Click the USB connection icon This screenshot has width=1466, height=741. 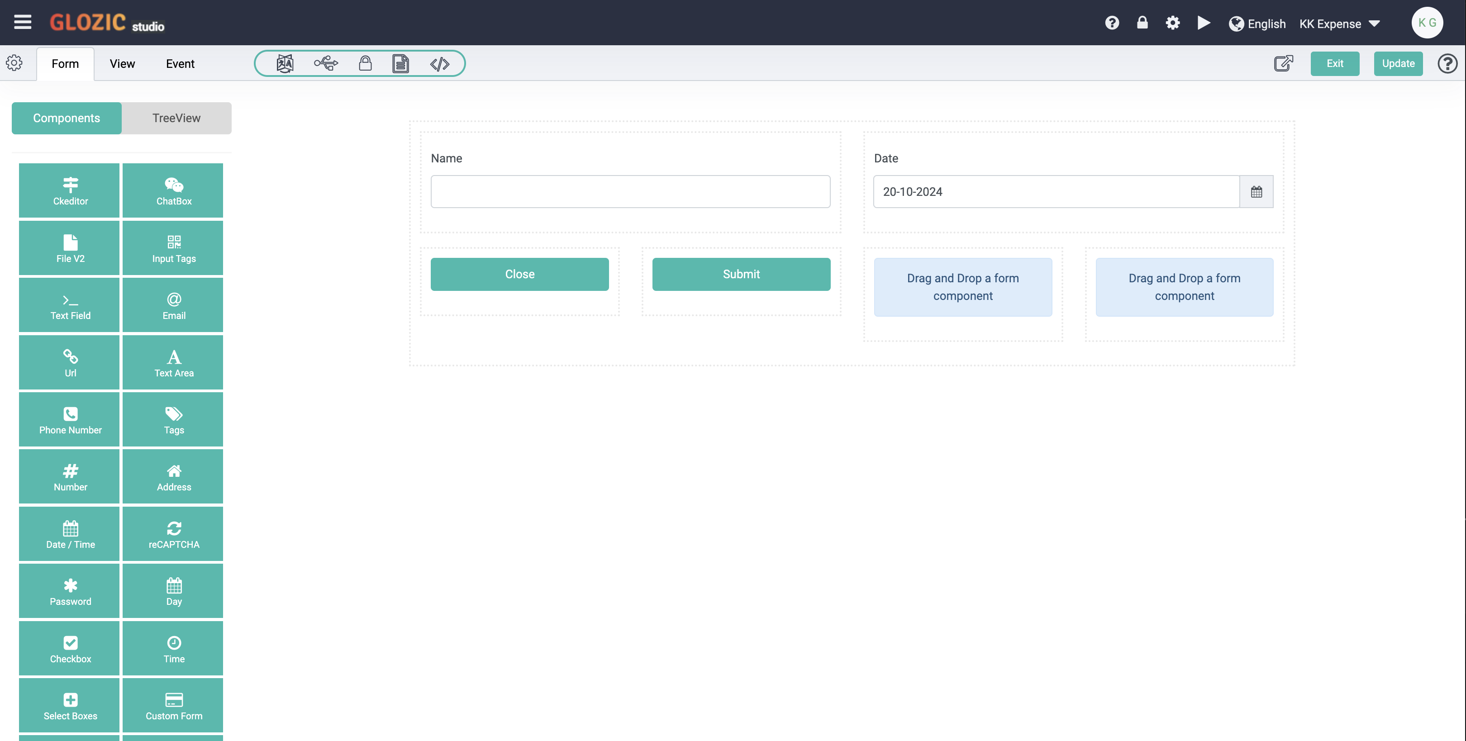325,63
